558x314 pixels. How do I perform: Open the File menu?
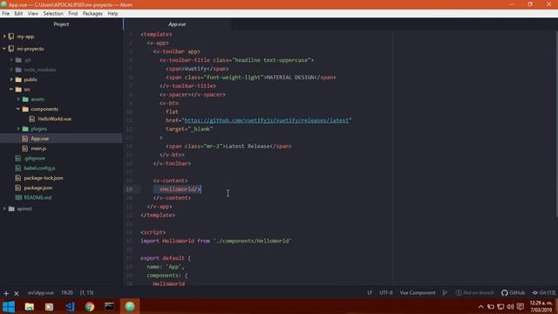(x=6, y=14)
